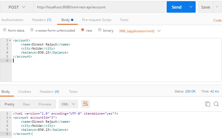Open the XML response format dropdown
The height and width of the screenshot is (138, 222).
coord(68,104)
